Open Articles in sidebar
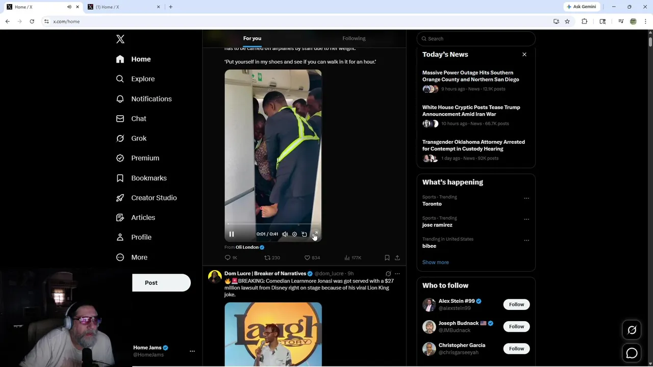Image resolution: width=653 pixels, height=367 pixels. 136,218
